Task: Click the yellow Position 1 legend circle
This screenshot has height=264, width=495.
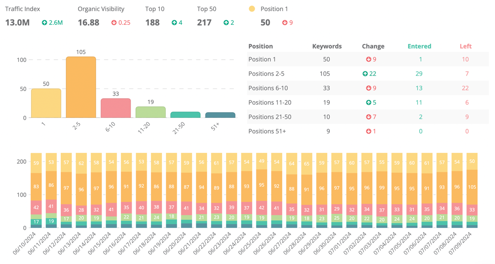Action: point(252,9)
